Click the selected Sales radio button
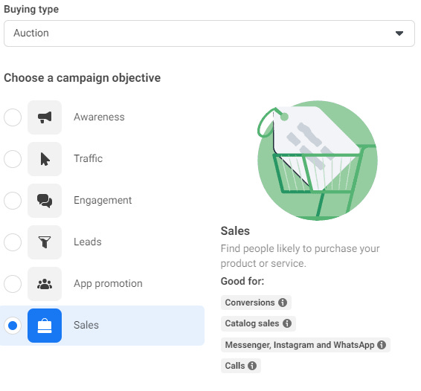This screenshot has height=391, width=421. 13,326
